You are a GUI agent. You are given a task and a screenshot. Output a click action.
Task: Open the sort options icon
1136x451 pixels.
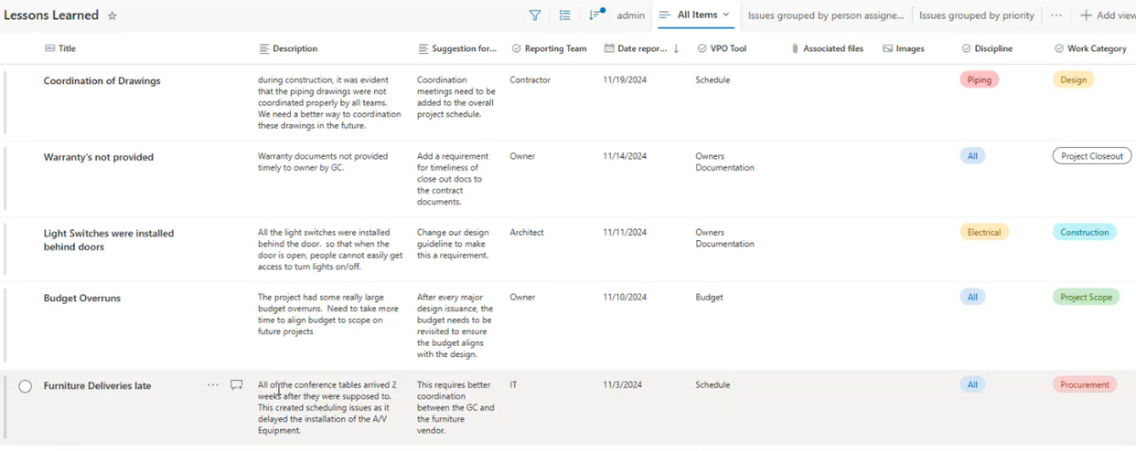click(595, 16)
